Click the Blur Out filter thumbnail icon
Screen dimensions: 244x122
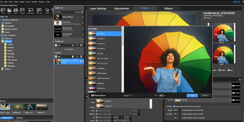[x=178, y=100]
